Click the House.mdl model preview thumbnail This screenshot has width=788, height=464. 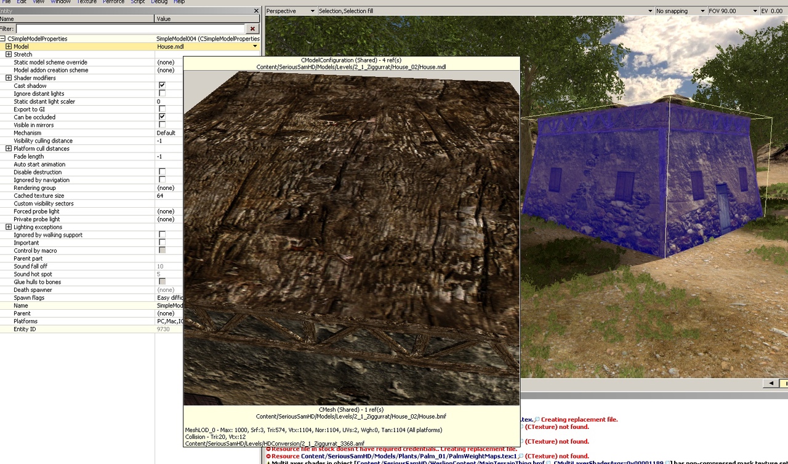(352, 238)
